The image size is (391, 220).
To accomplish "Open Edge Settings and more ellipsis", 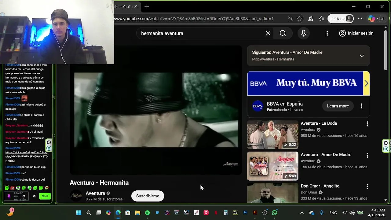I will coord(360,19).
